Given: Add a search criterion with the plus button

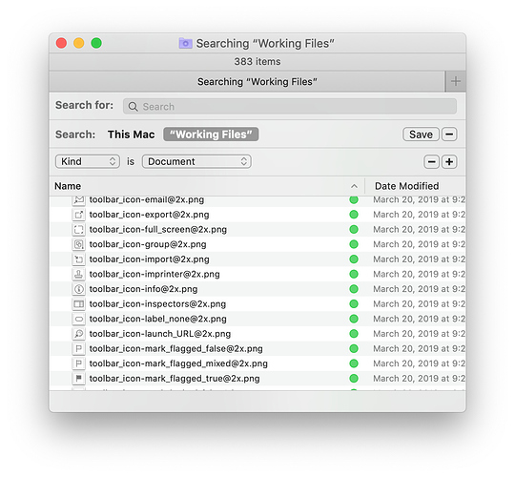Looking at the screenshot, I should [449, 161].
